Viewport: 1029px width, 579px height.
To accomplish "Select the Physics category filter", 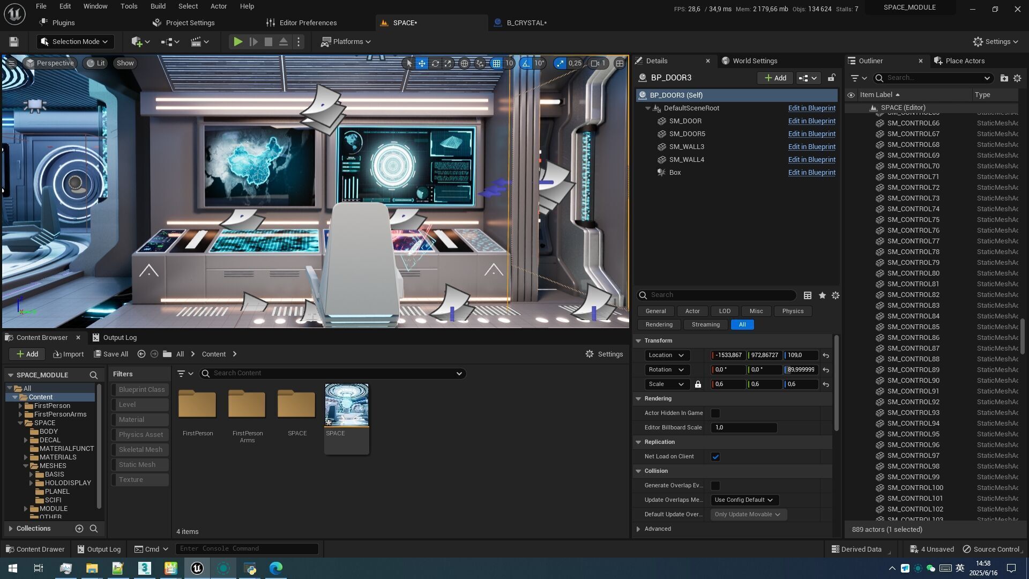I will 793,311.
